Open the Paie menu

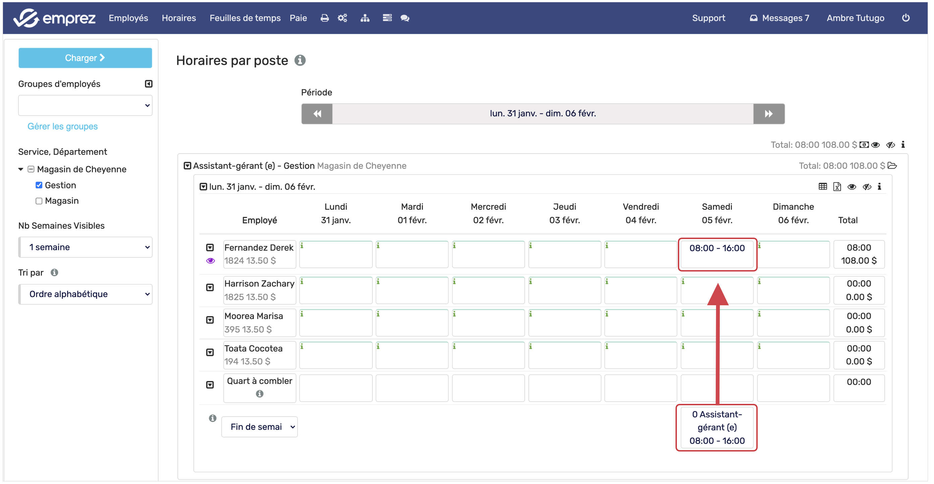click(x=298, y=18)
